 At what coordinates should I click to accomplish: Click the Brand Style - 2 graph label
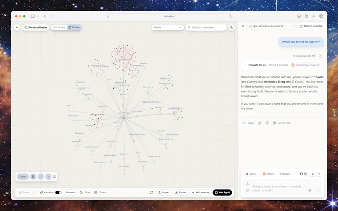click(x=165, y=139)
